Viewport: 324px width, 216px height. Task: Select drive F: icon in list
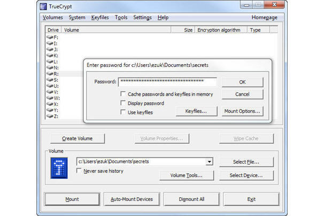click(50, 37)
